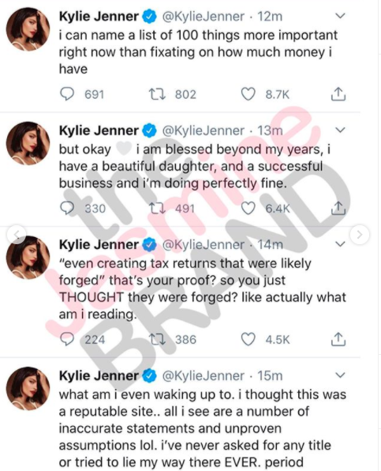
Task: Go to next image with right arrow
Action: [x=360, y=234]
